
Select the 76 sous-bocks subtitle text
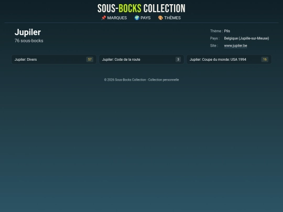point(29,41)
